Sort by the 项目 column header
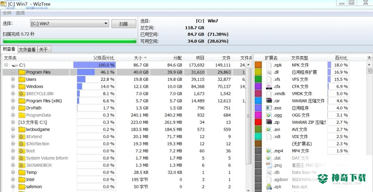373x192 pixels. 195,58
